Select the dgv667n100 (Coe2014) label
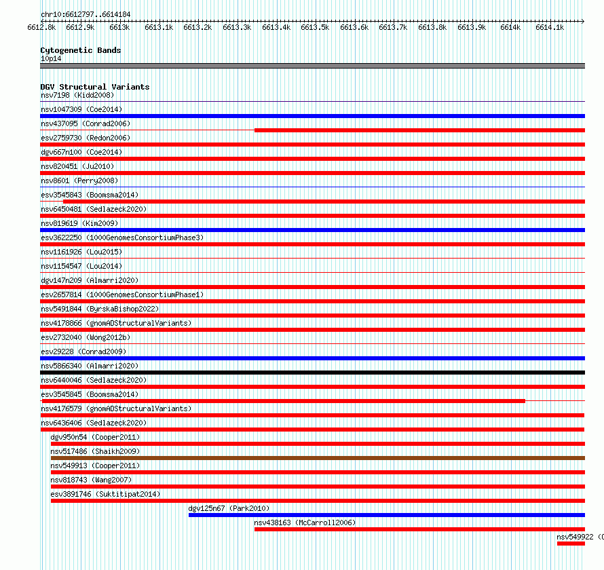 (81, 152)
